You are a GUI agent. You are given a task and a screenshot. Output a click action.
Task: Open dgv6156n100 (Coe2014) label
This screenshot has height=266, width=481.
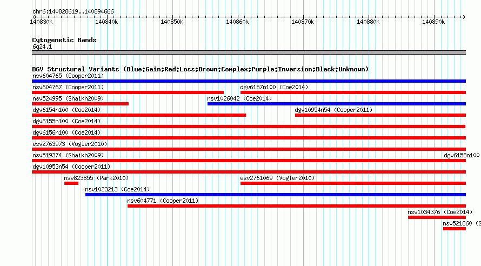[x=66, y=132]
